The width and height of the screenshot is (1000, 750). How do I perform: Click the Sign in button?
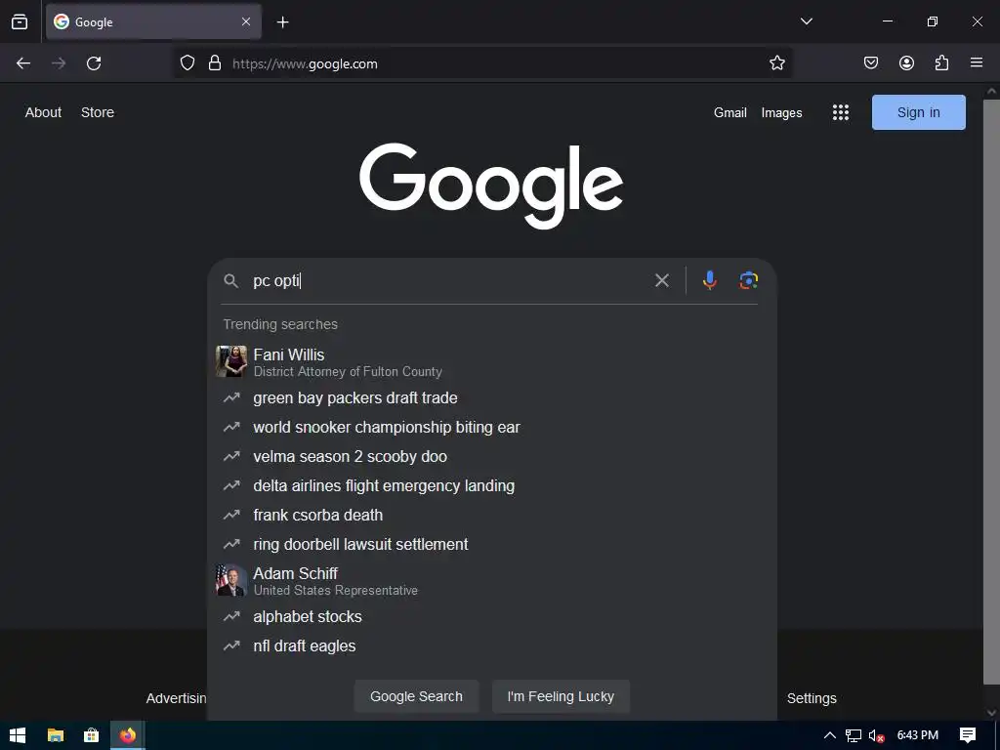point(918,112)
